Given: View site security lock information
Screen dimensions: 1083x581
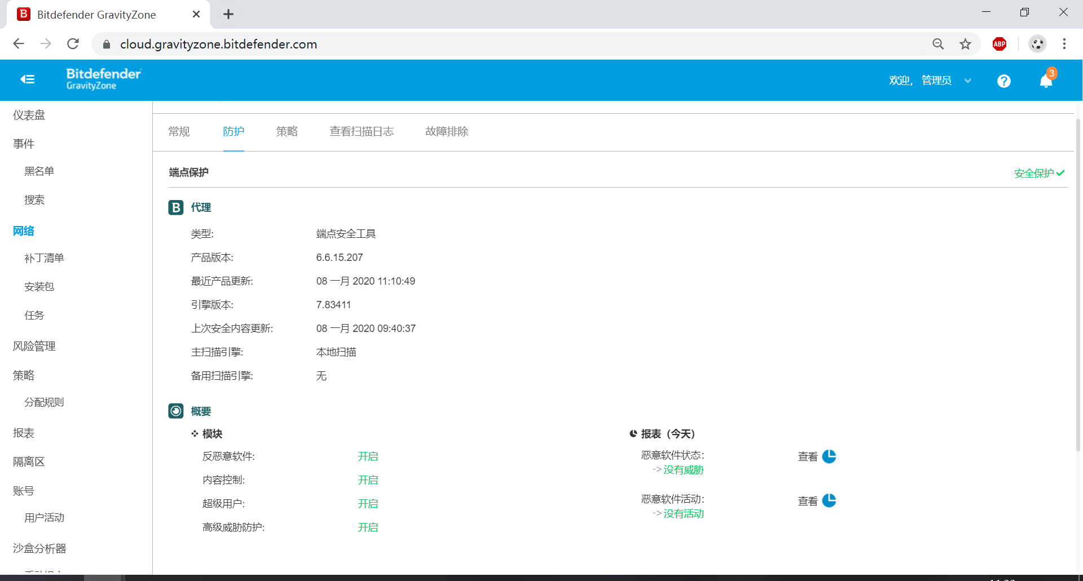Looking at the screenshot, I should [x=106, y=45].
